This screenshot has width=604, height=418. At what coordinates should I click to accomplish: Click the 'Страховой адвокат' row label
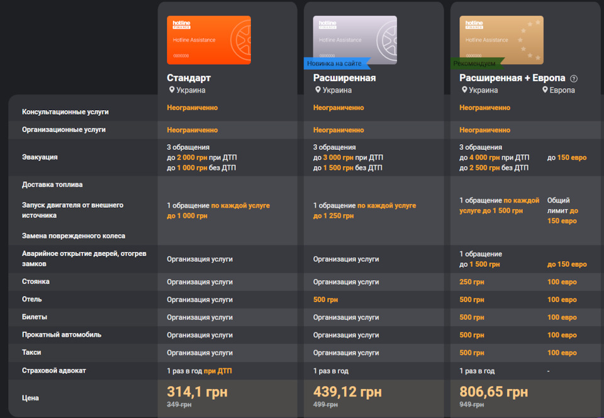(54, 371)
